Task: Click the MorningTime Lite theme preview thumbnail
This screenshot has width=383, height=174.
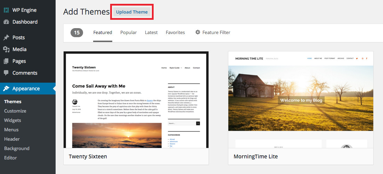Action: click(301, 100)
